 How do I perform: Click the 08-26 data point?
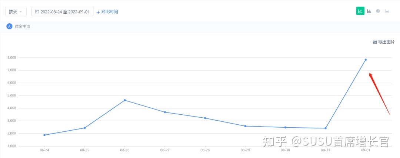pos(125,100)
